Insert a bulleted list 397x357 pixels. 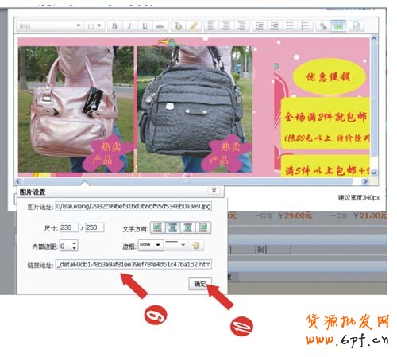click(290, 26)
